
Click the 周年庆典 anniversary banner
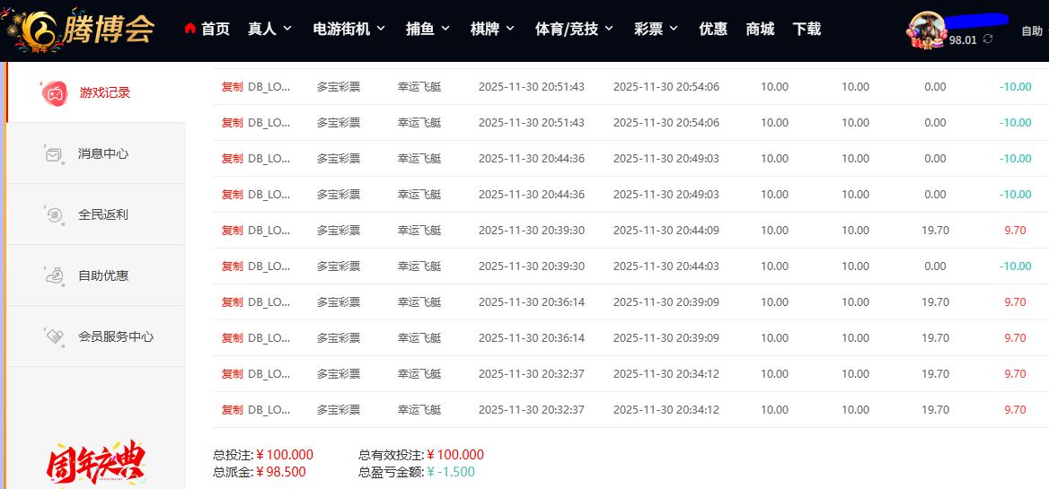pos(95,463)
